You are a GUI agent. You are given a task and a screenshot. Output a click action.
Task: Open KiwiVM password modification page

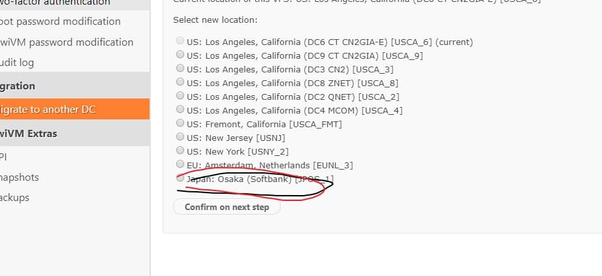pos(67,42)
